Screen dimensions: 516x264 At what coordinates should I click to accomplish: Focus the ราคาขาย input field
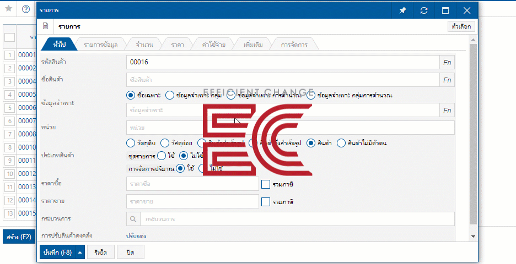(192, 201)
